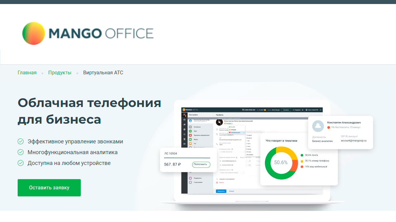The height and width of the screenshot is (222, 396).
Task: Click the account@mangosip.ru SIP account
Action: 354,141
